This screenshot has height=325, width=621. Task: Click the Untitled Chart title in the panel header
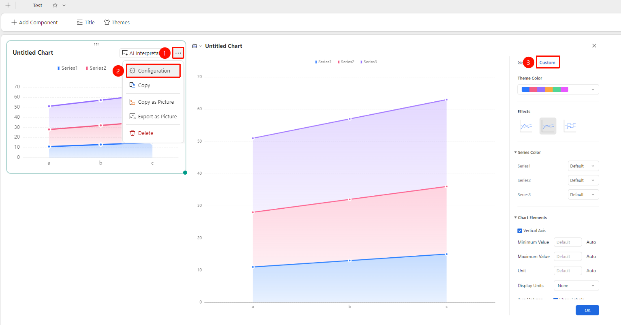pyautogui.click(x=224, y=46)
